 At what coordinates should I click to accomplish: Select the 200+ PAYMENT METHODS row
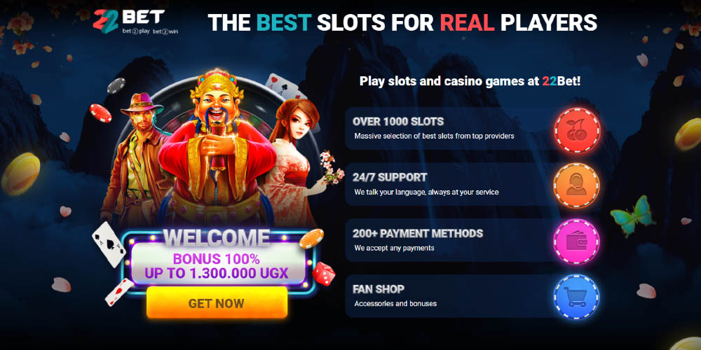[x=473, y=240]
